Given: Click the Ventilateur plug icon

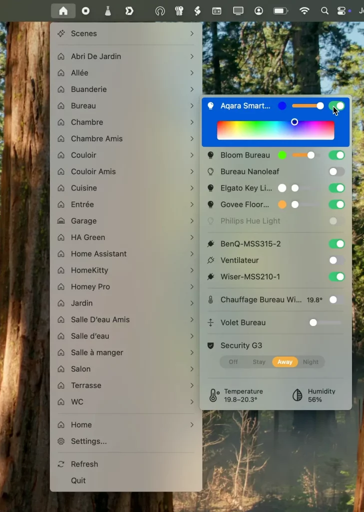Looking at the screenshot, I should [x=211, y=260].
